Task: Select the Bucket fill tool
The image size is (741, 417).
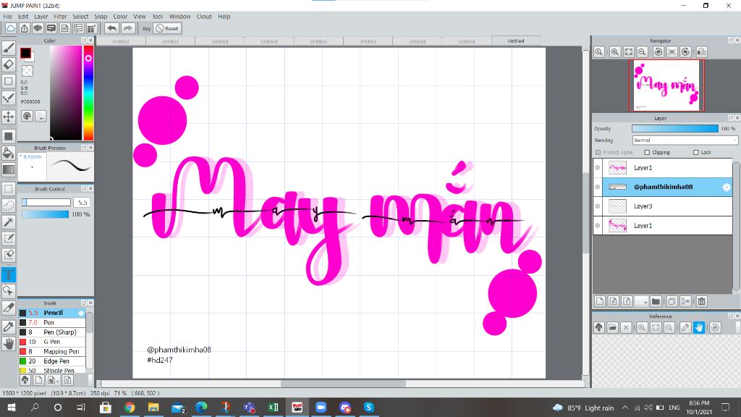Action: point(9,152)
